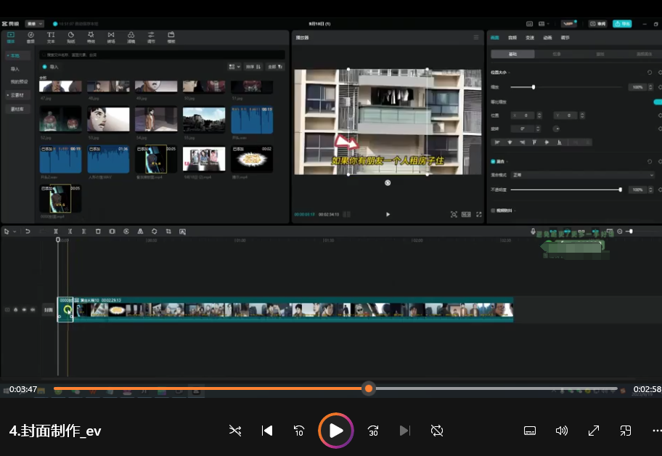Toggle the uniform scale switch
Screen dimensions: 662x456
[x=658, y=102]
